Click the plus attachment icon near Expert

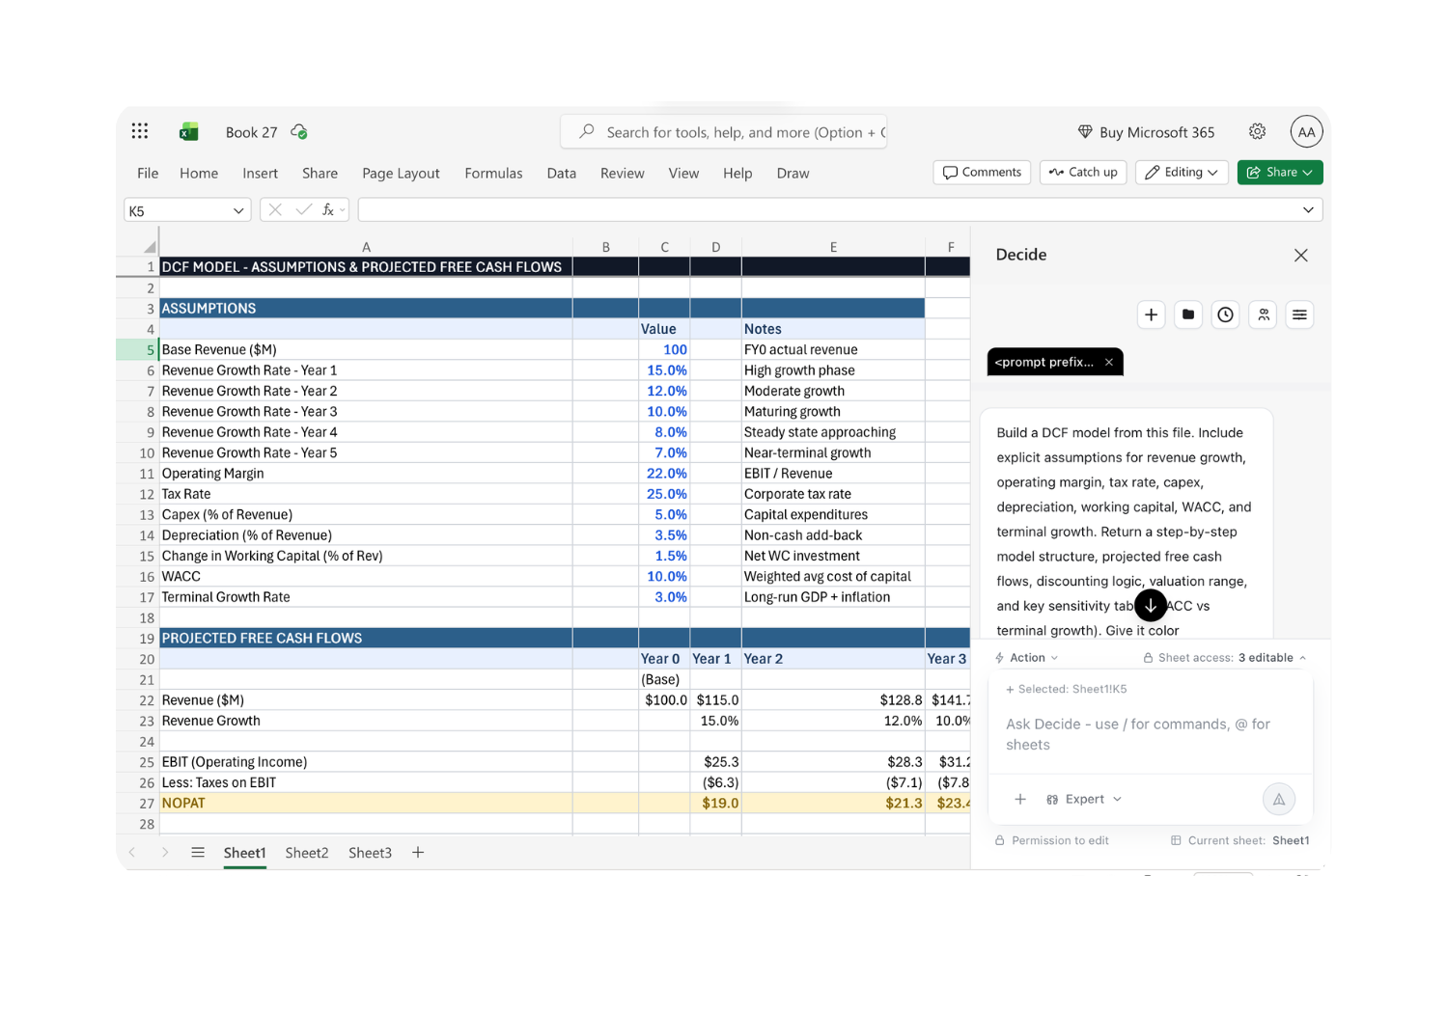click(x=1020, y=799)
